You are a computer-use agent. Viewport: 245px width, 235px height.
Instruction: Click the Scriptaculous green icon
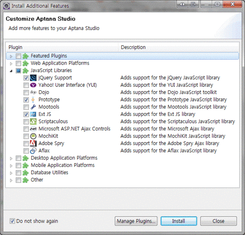33,122
